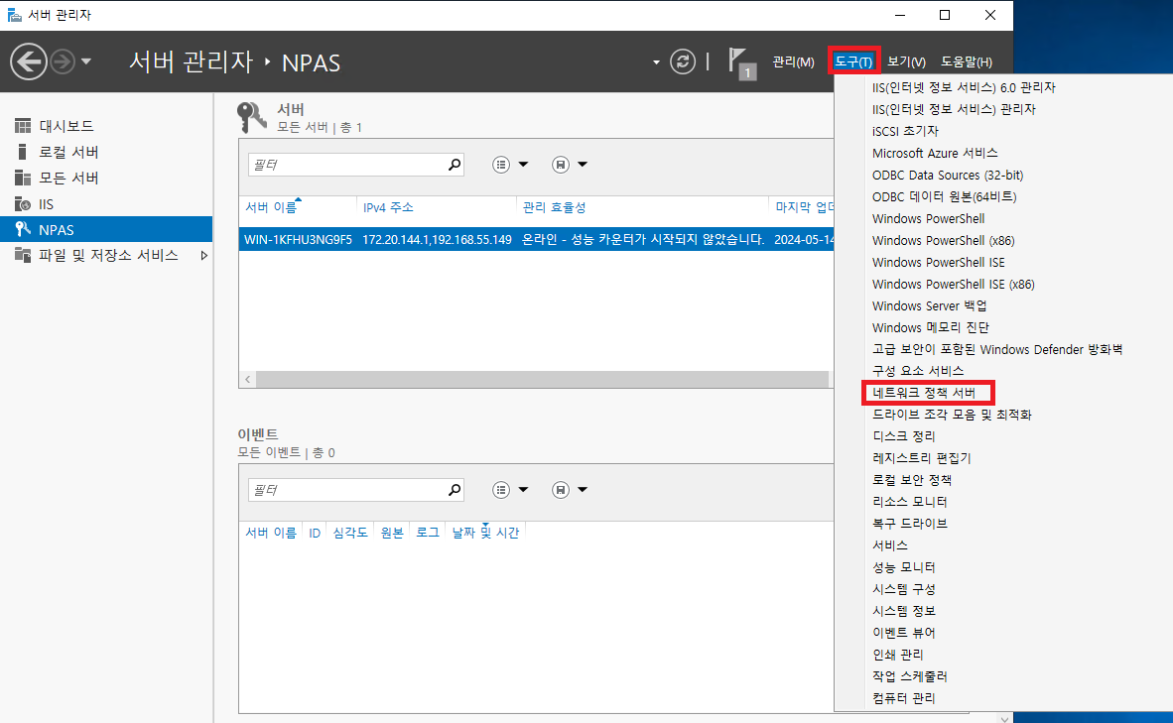The width and height of the screenshot is (1173, 723).
Task: Open 작업 스케줄러 menu entry
Action: pyautogui.click(x=910, y=676)
